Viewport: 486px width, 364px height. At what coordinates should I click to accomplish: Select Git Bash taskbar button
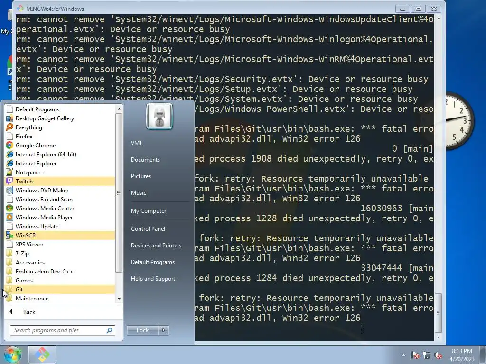pyautogui.click(x=42, y=355)
